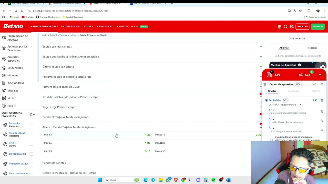Open Rangos de Tarjetas market row
This screenshot has width=328, height=184.
pyautogui.click(x=152, y=163)
